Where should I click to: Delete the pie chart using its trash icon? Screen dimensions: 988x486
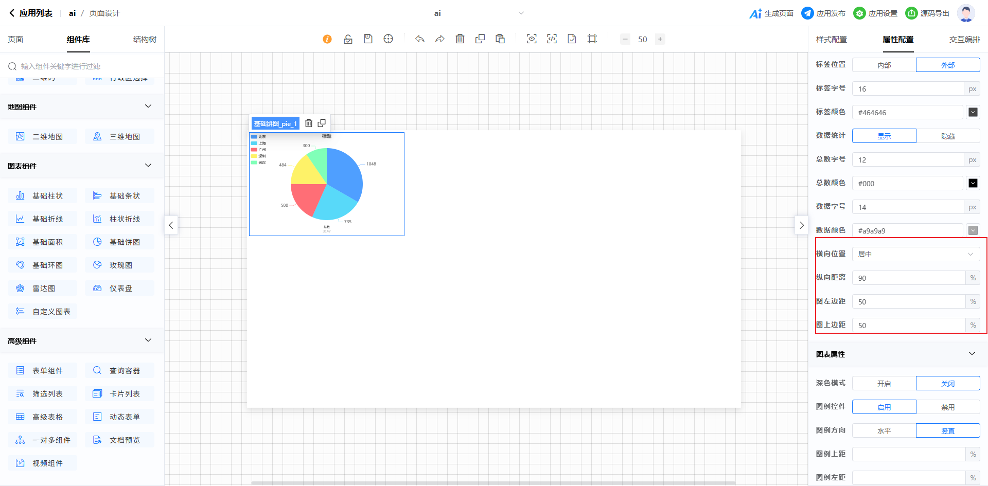click(x=309, y=123)
